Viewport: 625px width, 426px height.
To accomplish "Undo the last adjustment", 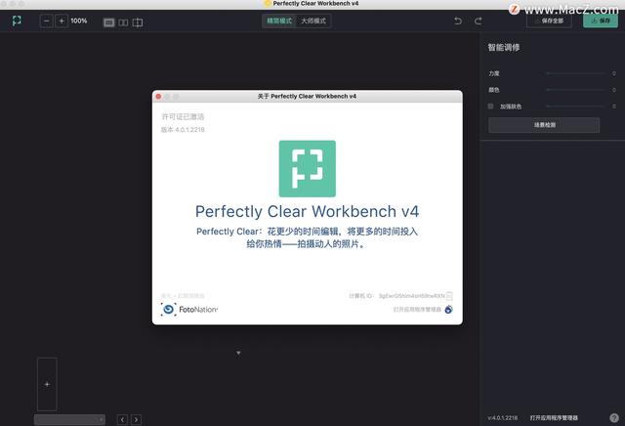I will pyautogui.click(x=458, y=21).
